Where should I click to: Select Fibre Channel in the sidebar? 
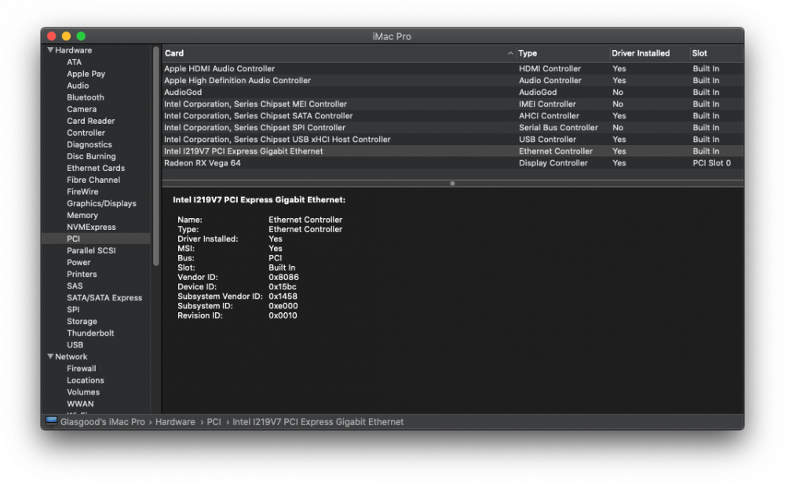[93, 180]
